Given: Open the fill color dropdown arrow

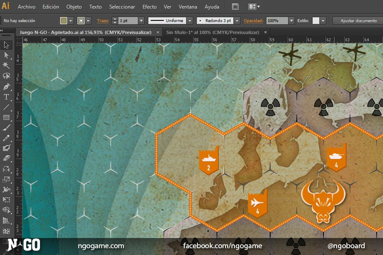Looking at the screenshot, I should click(x=71, y=20).
